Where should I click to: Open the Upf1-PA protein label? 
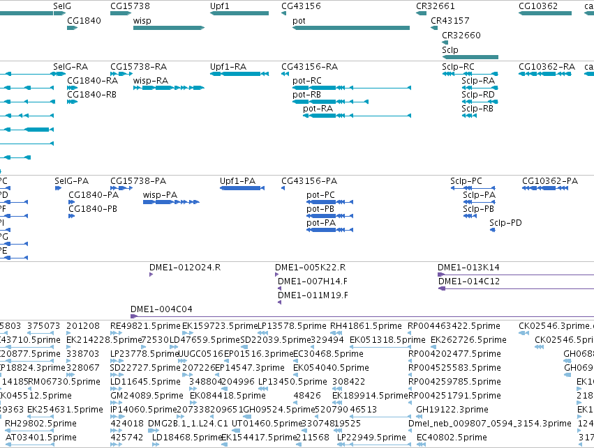[237, 180]
